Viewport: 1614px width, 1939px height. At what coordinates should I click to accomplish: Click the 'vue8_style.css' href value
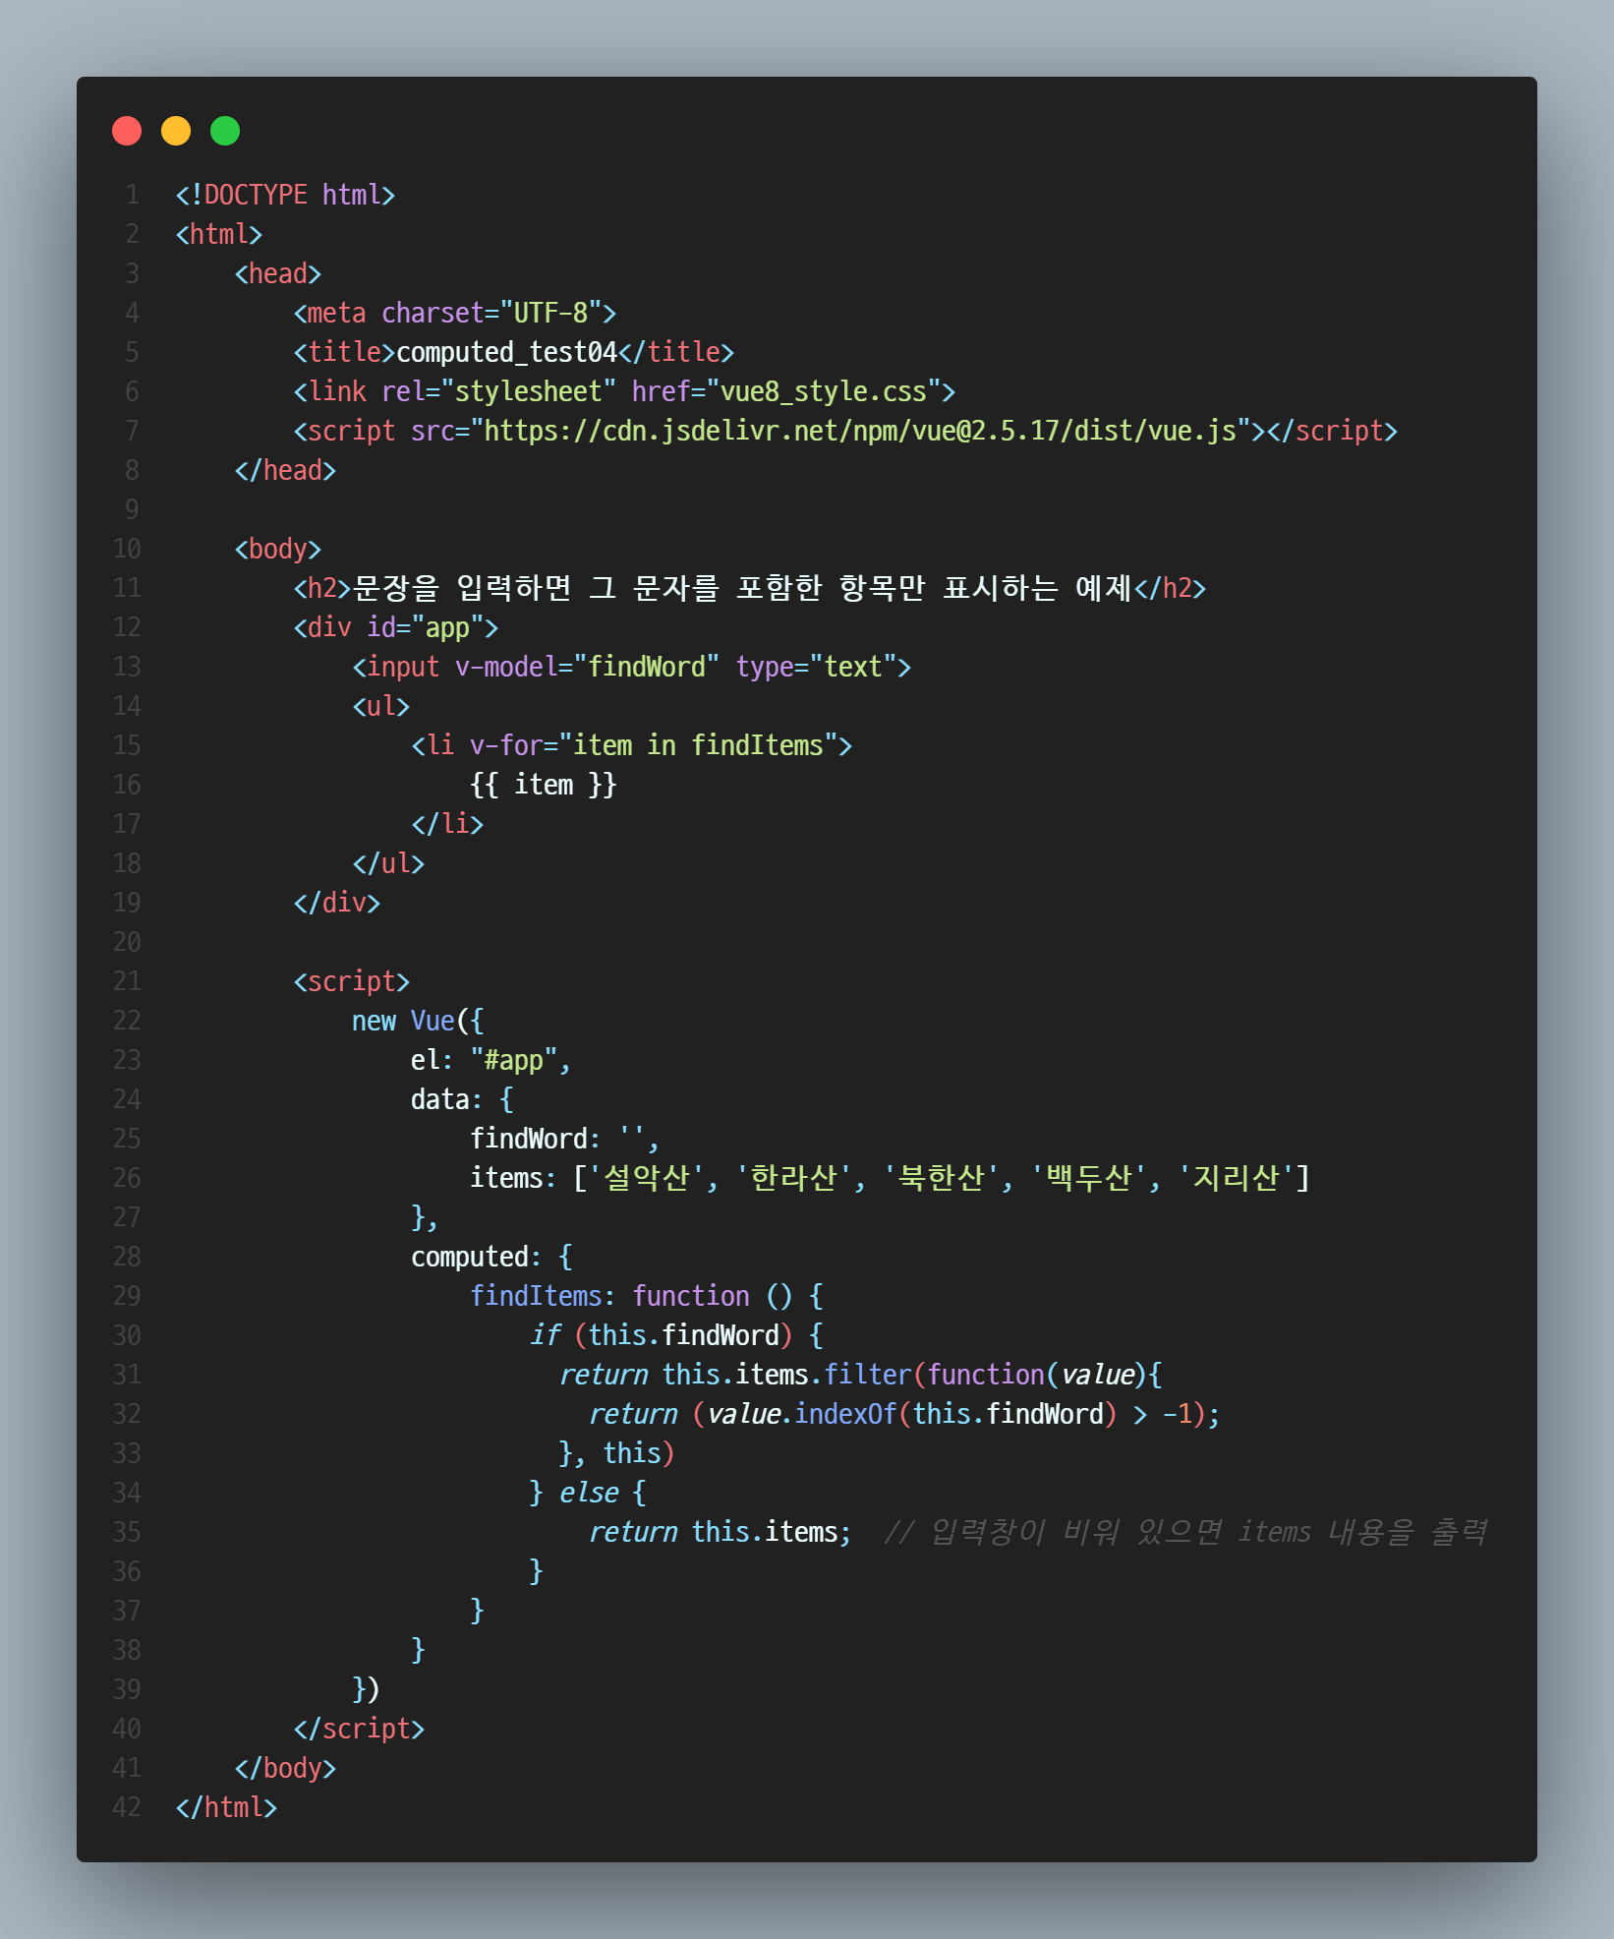(x=824, y=391)
